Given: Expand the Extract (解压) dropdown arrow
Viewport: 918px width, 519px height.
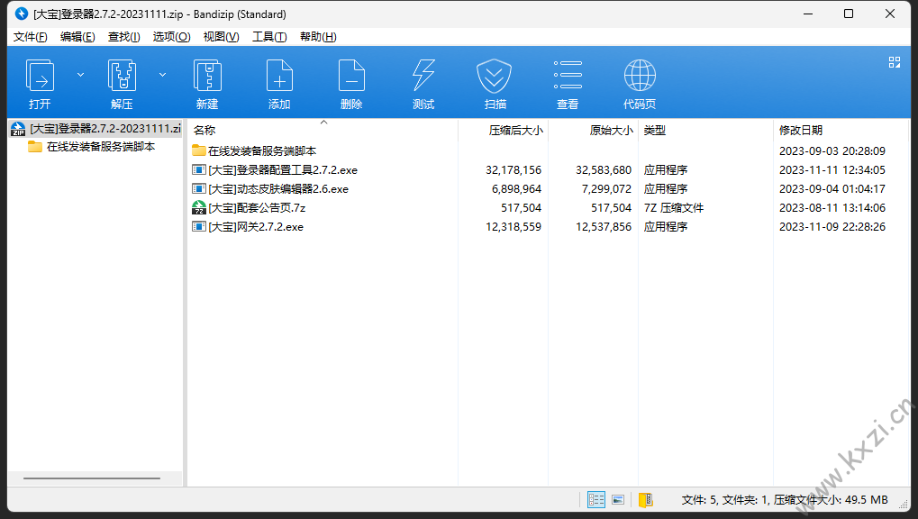Looking at the screenshot, I should pyautogui.click(x=163, y=75).
